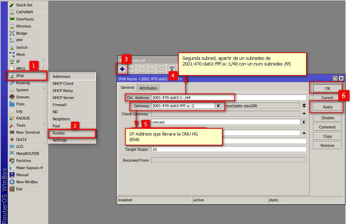Image resolution: width=358 pixels, height=224 pixels.
Task: Click OK to save the route
Action: [327, 88]
